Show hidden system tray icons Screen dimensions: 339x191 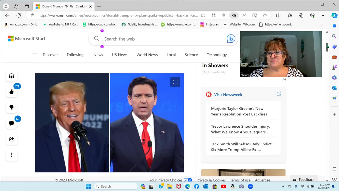pyautogui.click(x=283, y=186)
